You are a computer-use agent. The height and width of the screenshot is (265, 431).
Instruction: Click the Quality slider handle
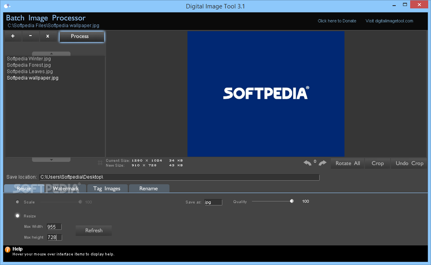(292, 201)
